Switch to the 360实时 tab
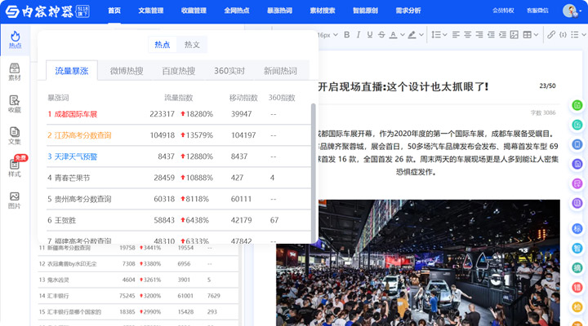Image resolution: width=588 pixels, height=326 pixels. click(229, 71)
